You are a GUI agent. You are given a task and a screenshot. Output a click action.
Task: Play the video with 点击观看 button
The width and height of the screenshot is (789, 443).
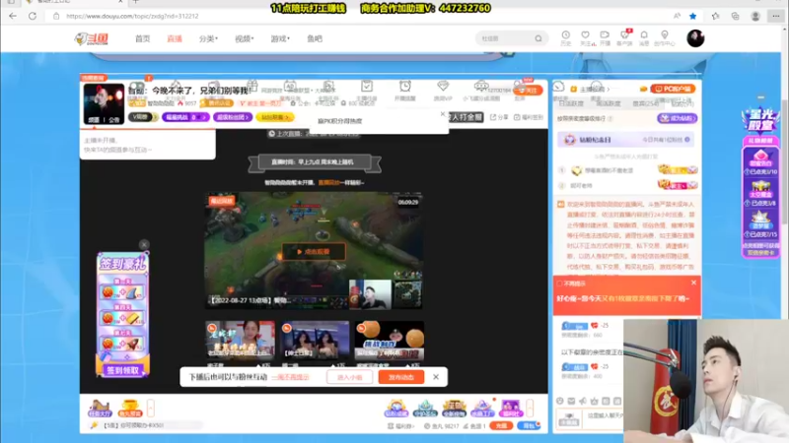[314, 252]
